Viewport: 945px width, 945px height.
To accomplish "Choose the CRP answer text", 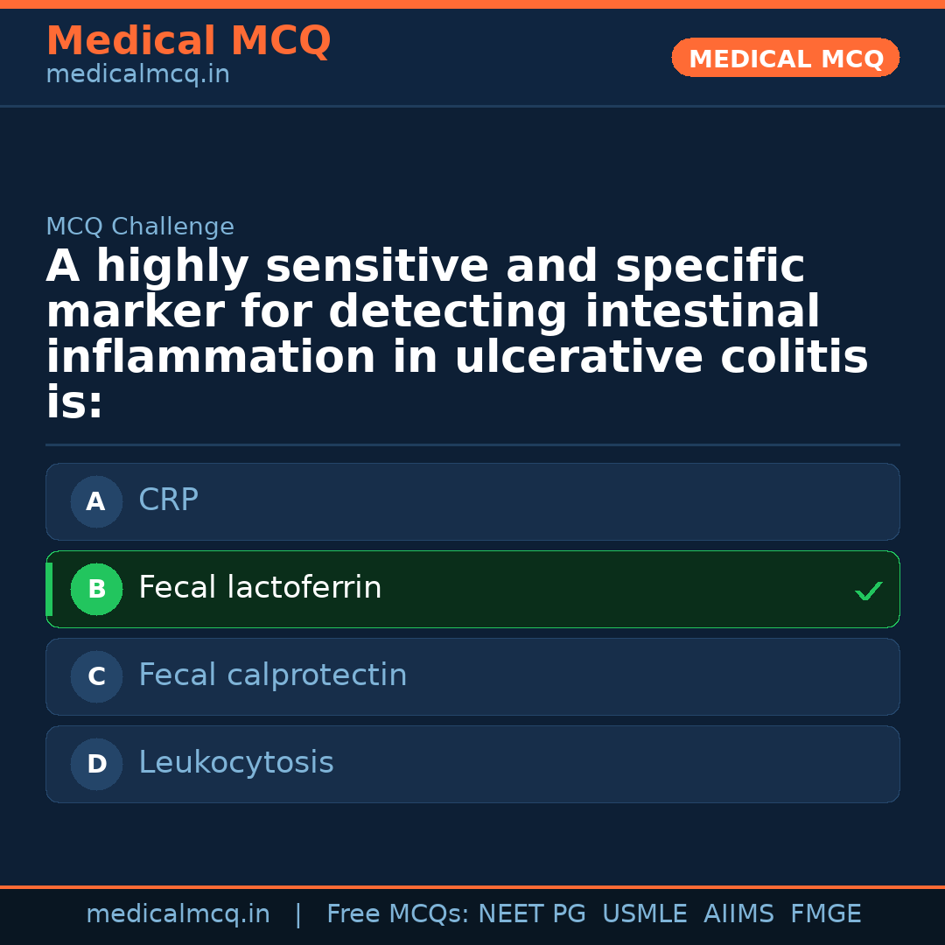I will 168,500.
